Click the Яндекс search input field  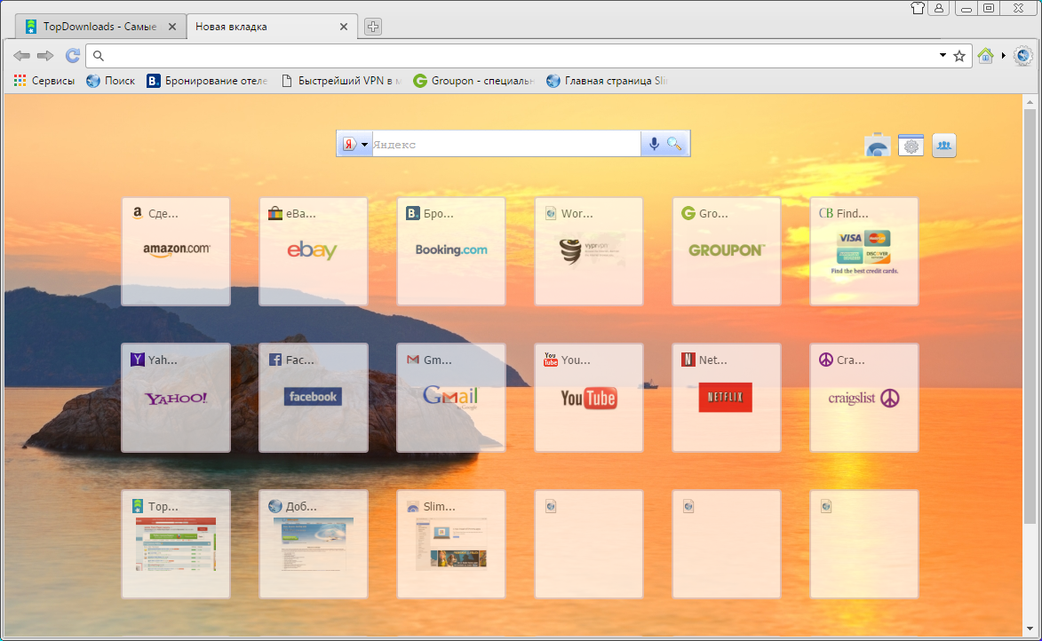pyautogui.click(x=506, y=144)
